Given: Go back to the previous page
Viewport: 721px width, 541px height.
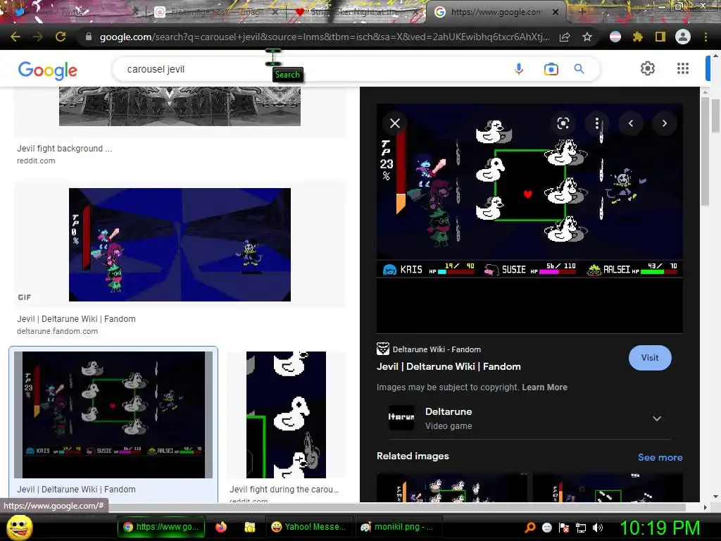Looking at the screenshot, I should (x=15, y=37).
